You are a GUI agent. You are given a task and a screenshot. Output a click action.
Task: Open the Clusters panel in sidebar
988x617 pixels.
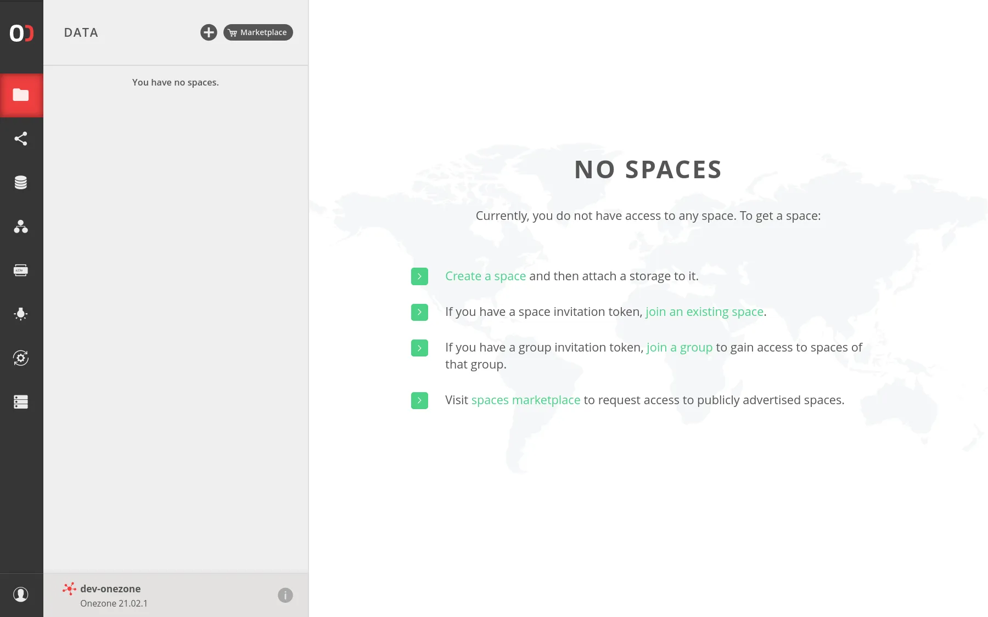(x=21, y=402)
